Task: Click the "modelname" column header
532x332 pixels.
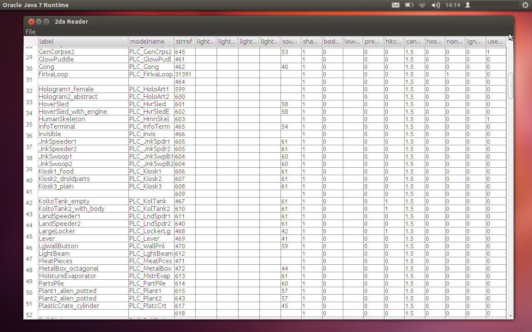Action: tap(151, 41)
